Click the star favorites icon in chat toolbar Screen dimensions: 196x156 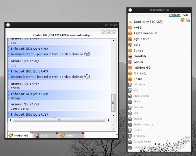pos(103,32)
